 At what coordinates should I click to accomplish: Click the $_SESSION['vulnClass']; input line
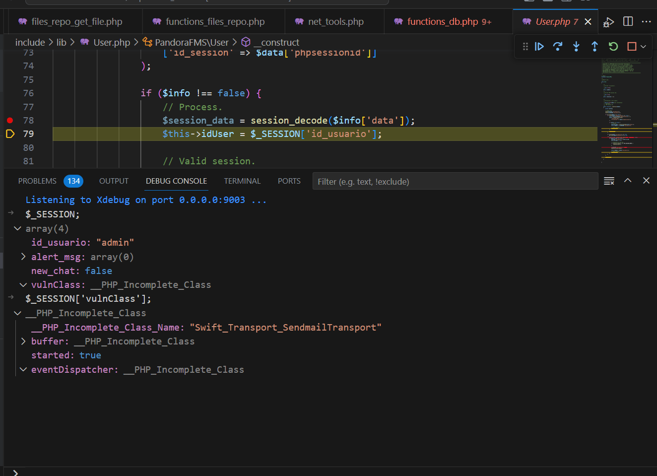[88, 299]
